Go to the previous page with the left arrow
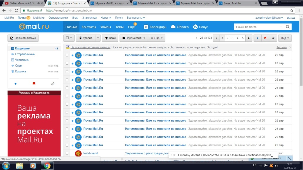 point(216,38)
